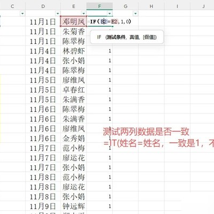Select 朱满香 in the 11月5日 row
The height and width of the screenshot is (214, 214).
(x=73, y=100)
